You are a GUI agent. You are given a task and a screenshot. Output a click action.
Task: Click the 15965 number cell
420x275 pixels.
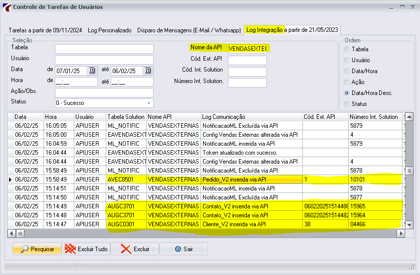pyautogui.click(x=375, y=206)
